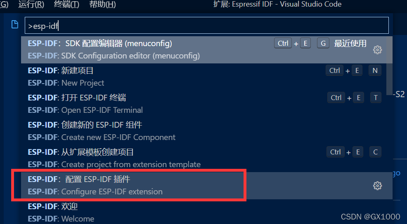Screen dimensions: 407x224
Task: Click the command palette input containing >esp-idf
Action: [x=207, y=26]
